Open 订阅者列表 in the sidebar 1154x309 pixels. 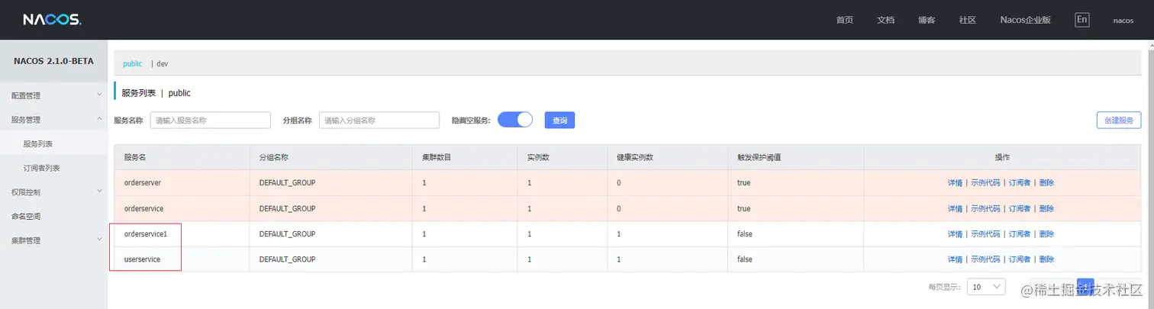tap(42, 168)
